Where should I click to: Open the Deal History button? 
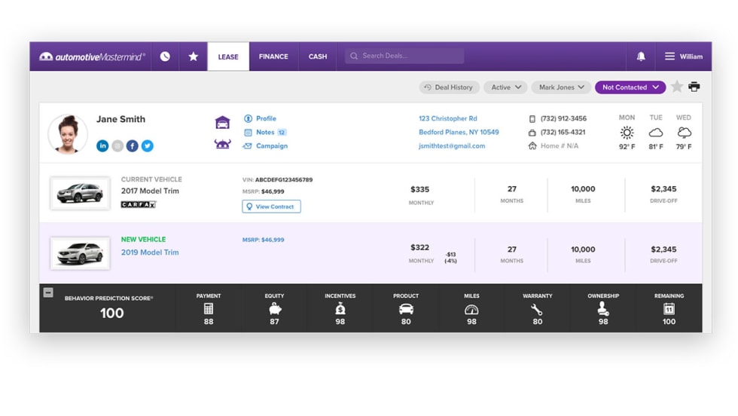click(449, 87)
